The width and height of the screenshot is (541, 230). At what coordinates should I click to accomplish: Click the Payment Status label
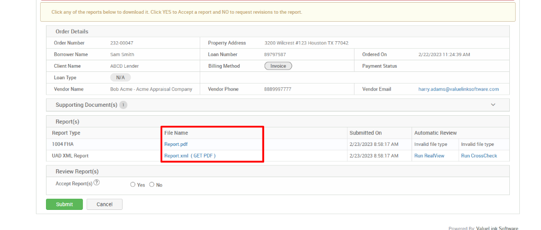379,66
